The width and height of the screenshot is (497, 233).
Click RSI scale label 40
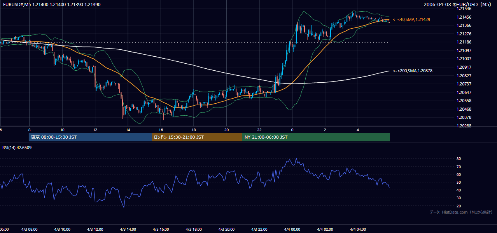(458, 190)
